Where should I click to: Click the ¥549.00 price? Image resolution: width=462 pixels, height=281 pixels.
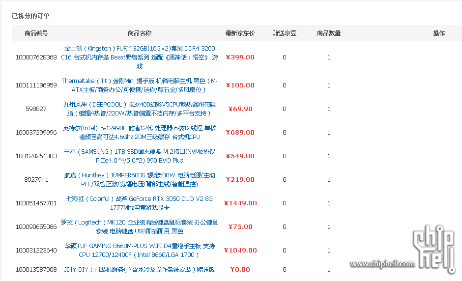click(x=240, y=156)
